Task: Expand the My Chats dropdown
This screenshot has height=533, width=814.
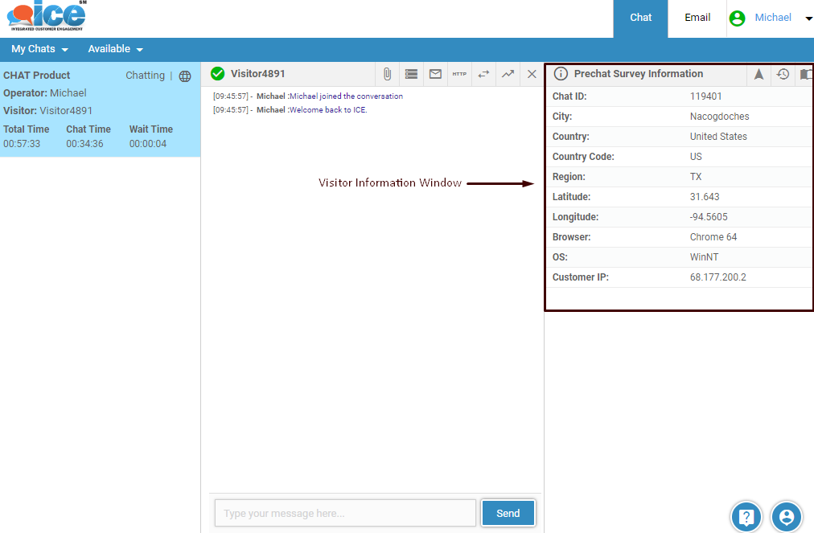Action: (x=39, y=49)
